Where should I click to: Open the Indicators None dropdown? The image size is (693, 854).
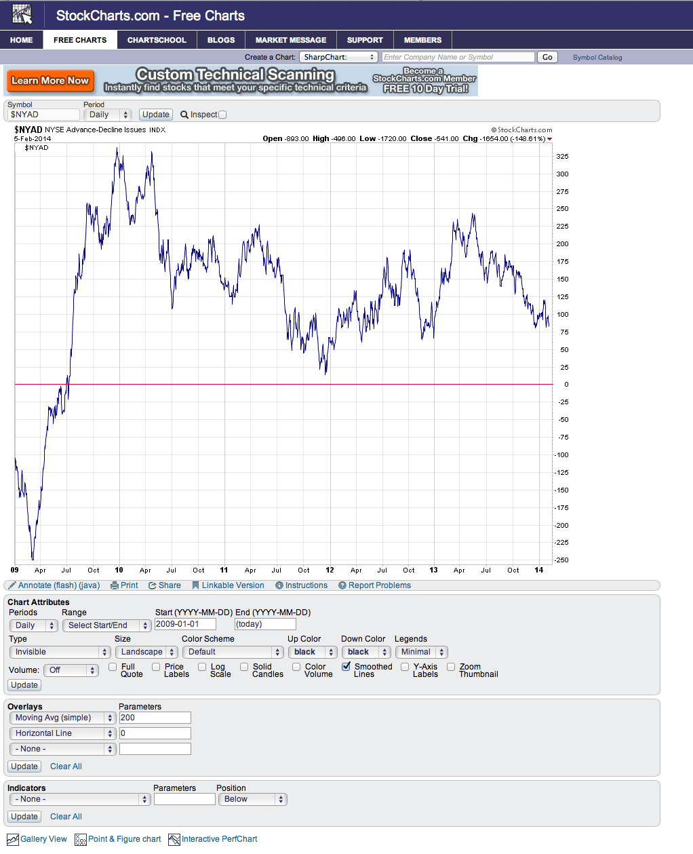[x=80, y=799]
